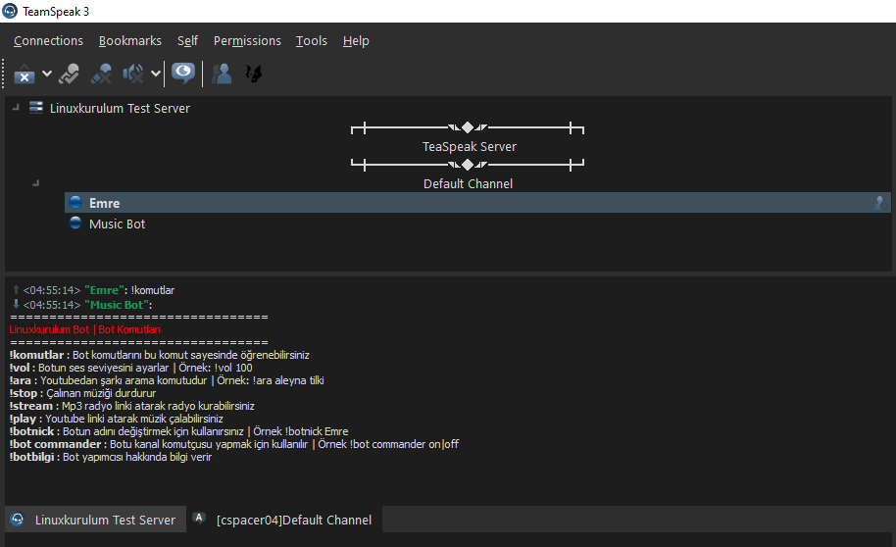The height and width of the screenshot is (547, 896).
Task: Open the Permissions menu
Action: coord(247,41)
